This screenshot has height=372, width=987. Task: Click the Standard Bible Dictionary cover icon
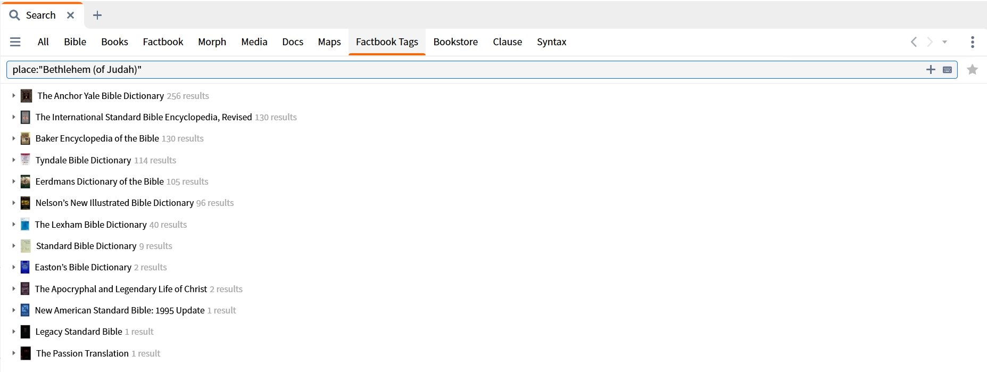point(26,246)
